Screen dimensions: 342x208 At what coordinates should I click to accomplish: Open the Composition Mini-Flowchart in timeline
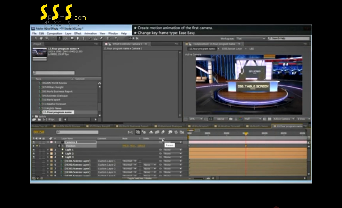130,132
